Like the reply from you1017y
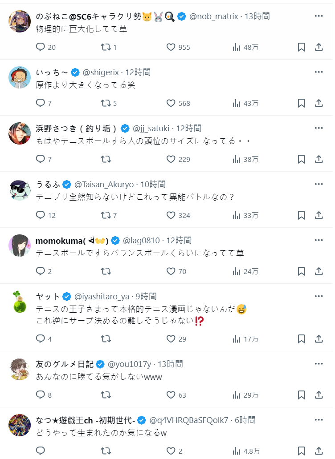This screenshot has height=459, width=335. point(171,395)
